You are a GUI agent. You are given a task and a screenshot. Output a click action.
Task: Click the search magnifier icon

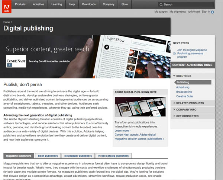pyautogui.click(x=161, y=4)
